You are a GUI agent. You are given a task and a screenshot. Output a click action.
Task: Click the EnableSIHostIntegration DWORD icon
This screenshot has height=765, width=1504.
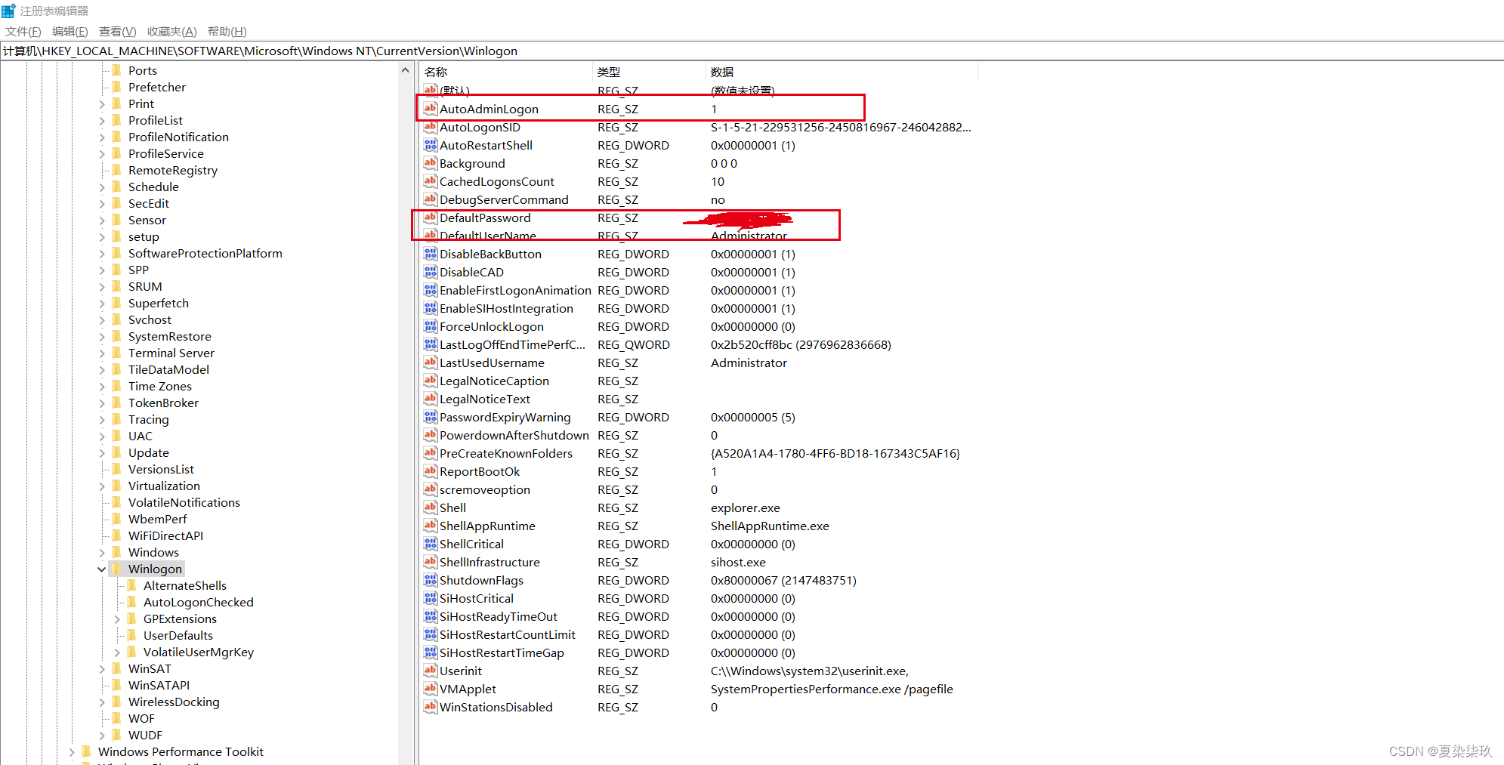coord(431,308)
